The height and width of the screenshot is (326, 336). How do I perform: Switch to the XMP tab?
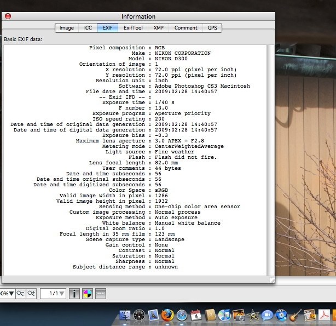(x=158, y=28)
